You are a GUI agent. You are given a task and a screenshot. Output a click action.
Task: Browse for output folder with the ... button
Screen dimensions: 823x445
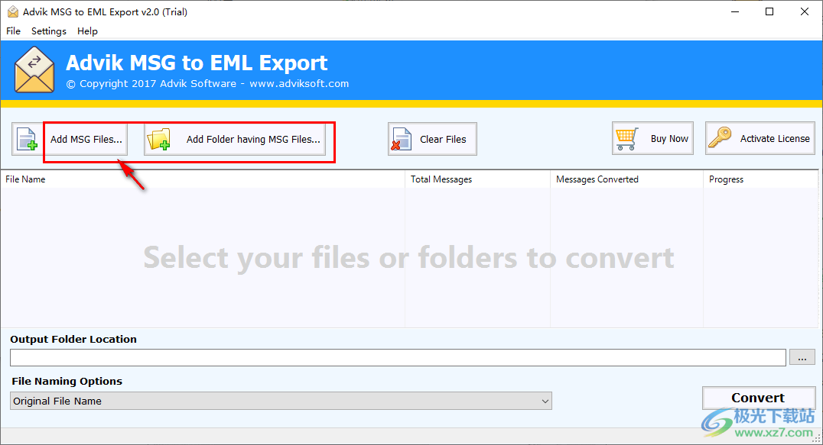802,357
